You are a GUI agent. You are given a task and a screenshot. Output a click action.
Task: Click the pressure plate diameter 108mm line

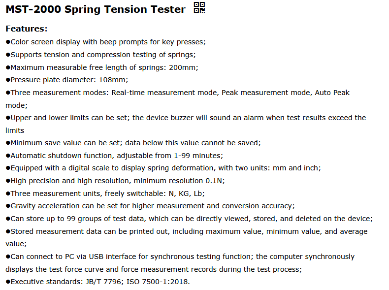coord(67,80)
